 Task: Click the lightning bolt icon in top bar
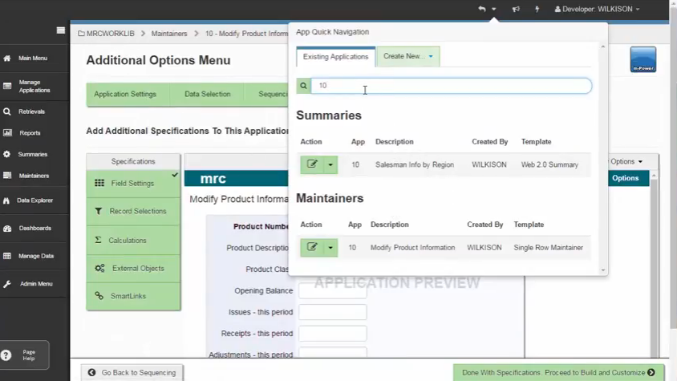coord(537,9)
